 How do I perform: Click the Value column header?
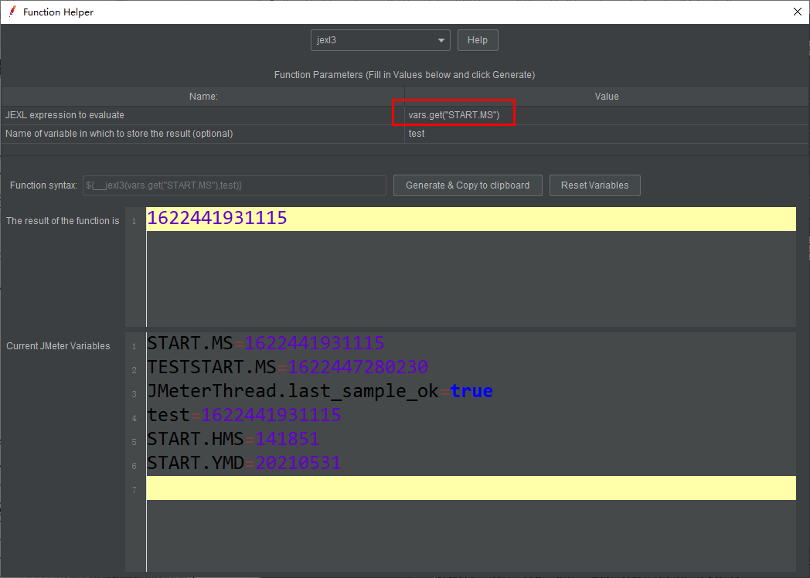click(607, 97)
